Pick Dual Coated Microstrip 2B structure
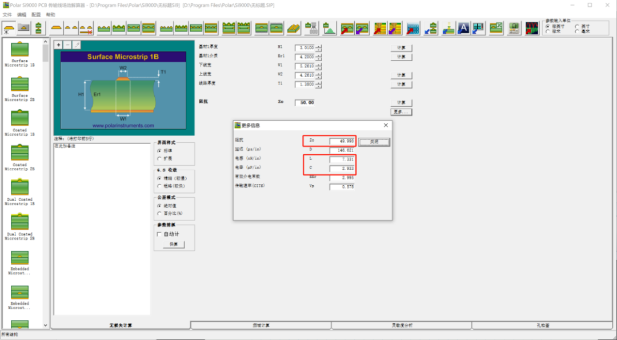 coord(19,227)
